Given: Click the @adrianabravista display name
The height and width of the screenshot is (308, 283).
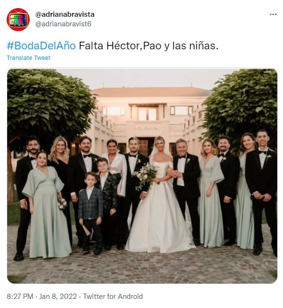Looking at the screenshot, I should pos(65,14).
